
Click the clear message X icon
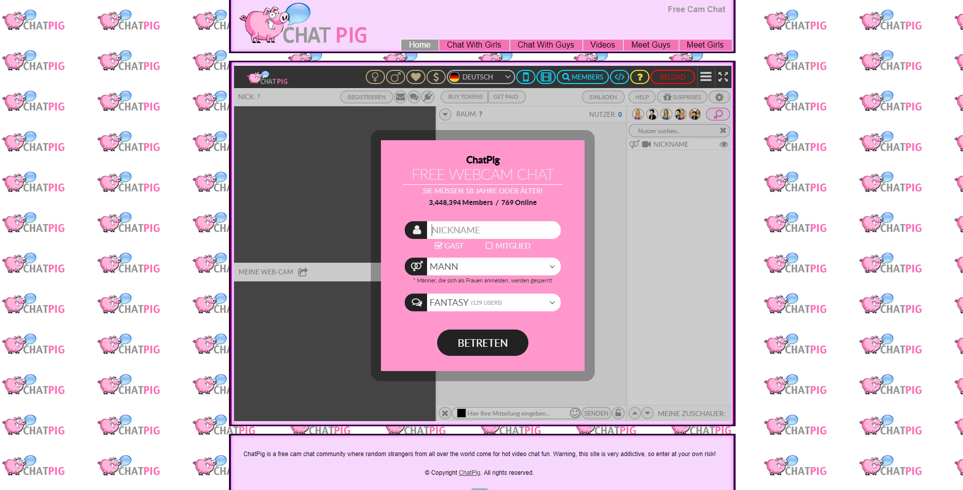point(445,413)
